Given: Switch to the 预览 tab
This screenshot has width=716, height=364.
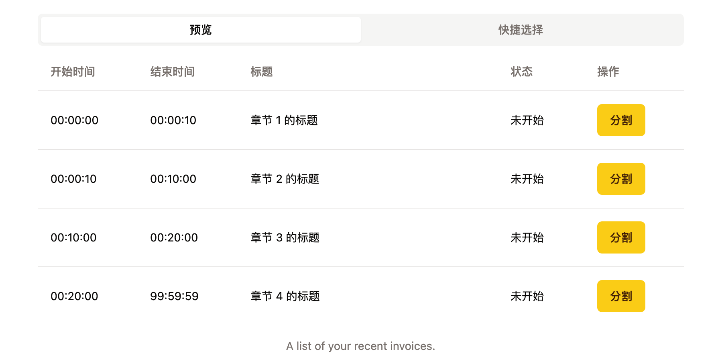Looking at the screenshot, I should click(x=201, y=30).
